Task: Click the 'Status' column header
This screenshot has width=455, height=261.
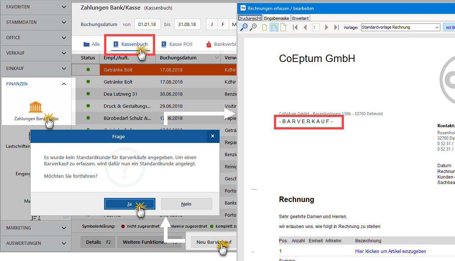Action: click(88, 58)
